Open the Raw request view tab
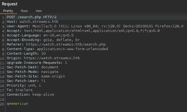 [24, 11]
